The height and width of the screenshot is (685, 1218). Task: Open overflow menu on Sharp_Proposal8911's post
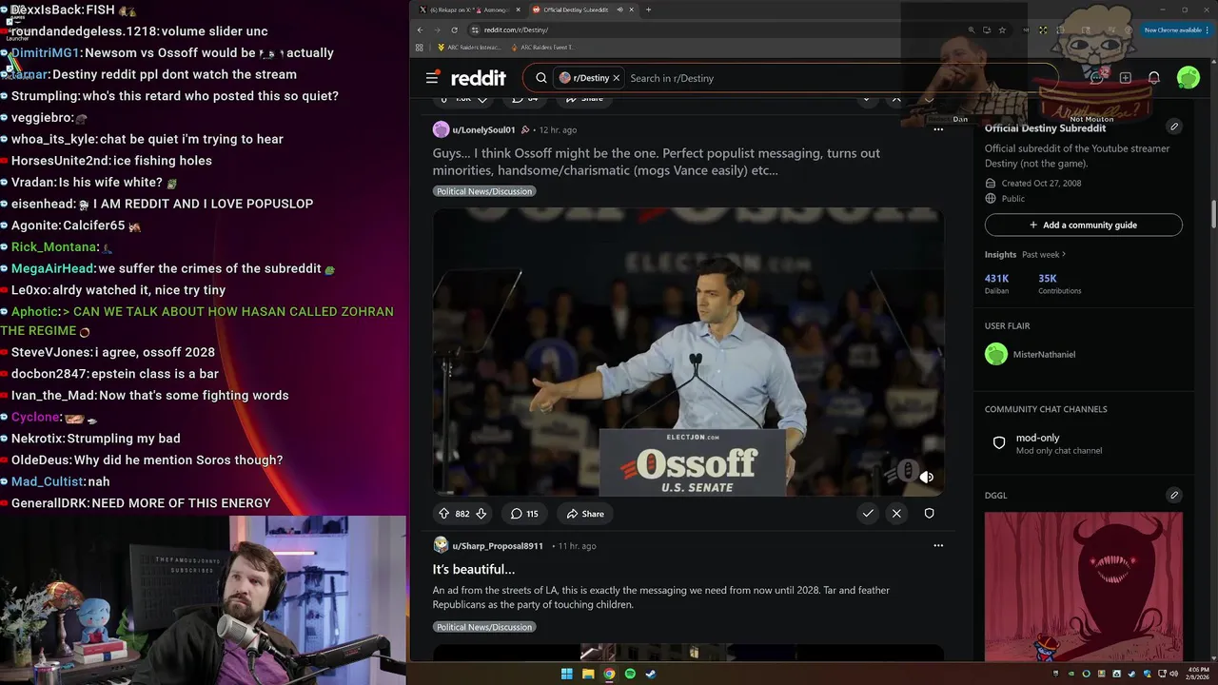click(938, 546)
